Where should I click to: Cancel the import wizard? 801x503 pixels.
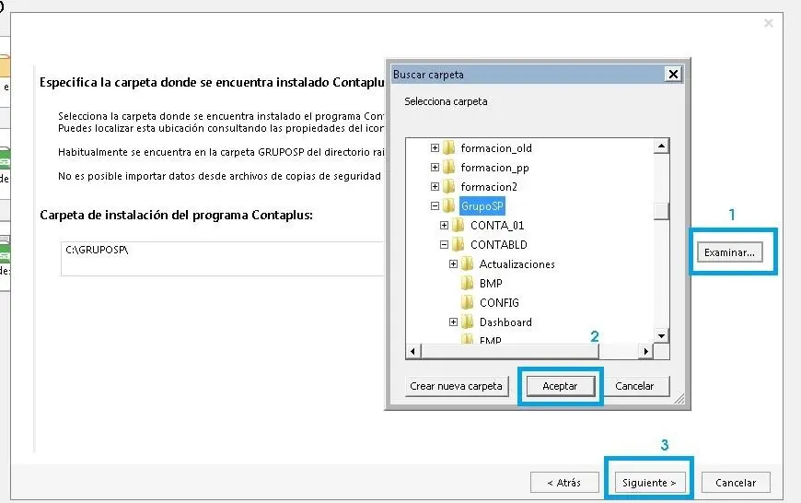(736, 483)
